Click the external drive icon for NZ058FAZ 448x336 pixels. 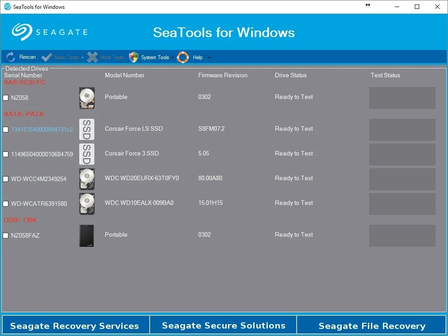click(x=87, y=236)
